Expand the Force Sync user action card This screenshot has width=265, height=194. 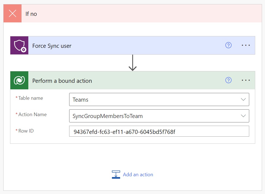(133, 45)
